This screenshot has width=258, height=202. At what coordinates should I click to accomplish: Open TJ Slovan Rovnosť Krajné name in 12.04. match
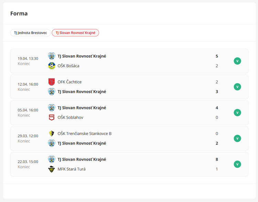(82, 92)
